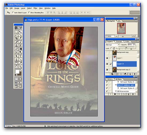Open the File menu
147x135 pixels.
click(7, 8)
